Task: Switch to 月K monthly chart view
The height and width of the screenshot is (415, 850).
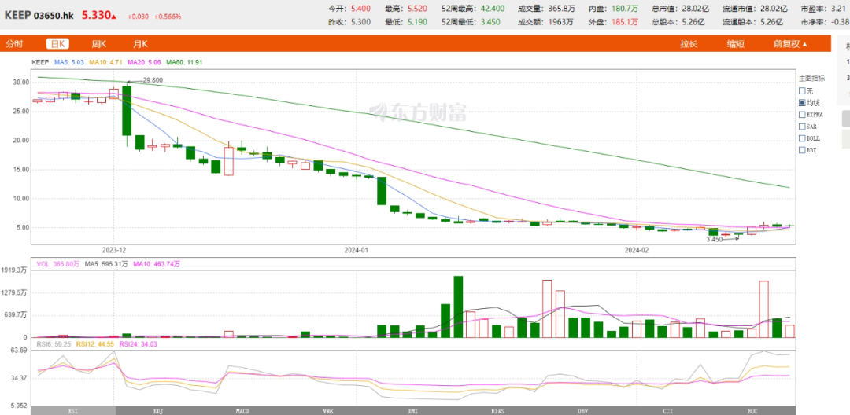Action: [140, 44]
